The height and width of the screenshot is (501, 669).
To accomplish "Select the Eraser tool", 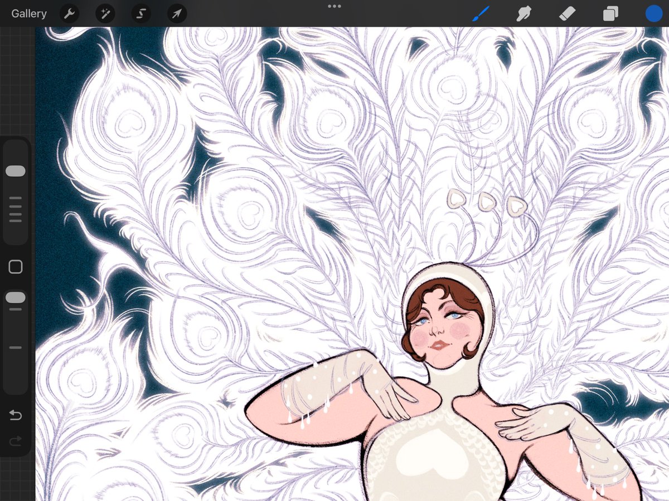I will [566, 13].
